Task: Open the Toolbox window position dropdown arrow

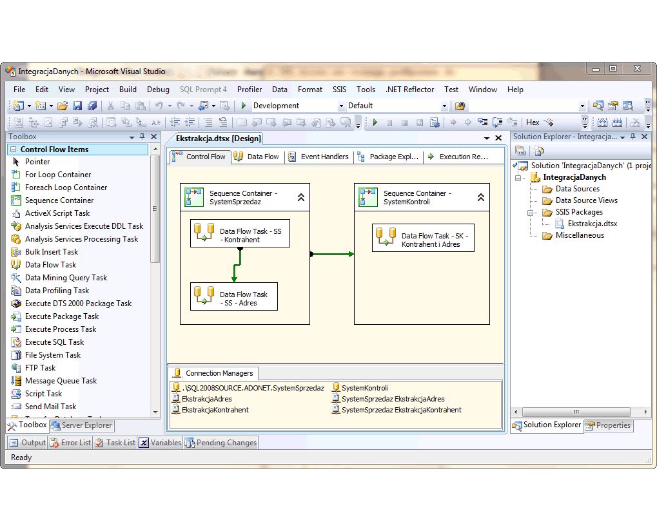Action: click(132, 137)
